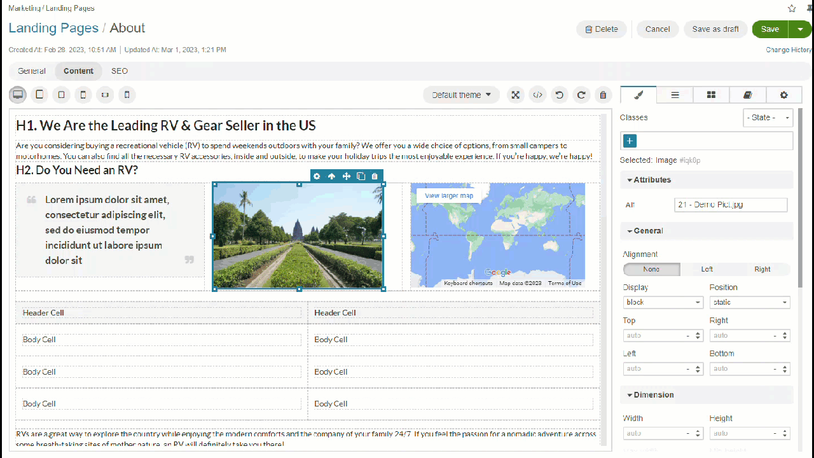Open the Default theme dropdown
This screenshot has width=814, height=458.
[461, 95]
